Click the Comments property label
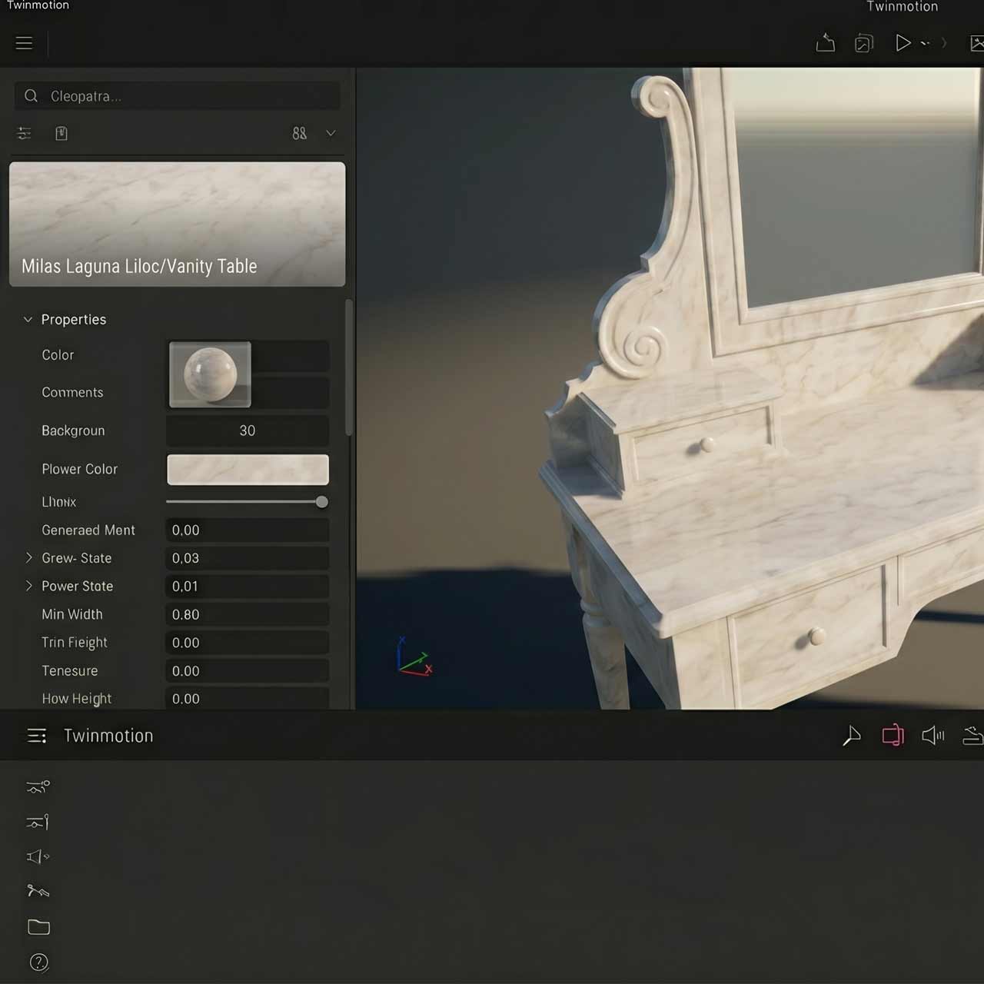This screenshot has height=984, width=984. (72, 393)
